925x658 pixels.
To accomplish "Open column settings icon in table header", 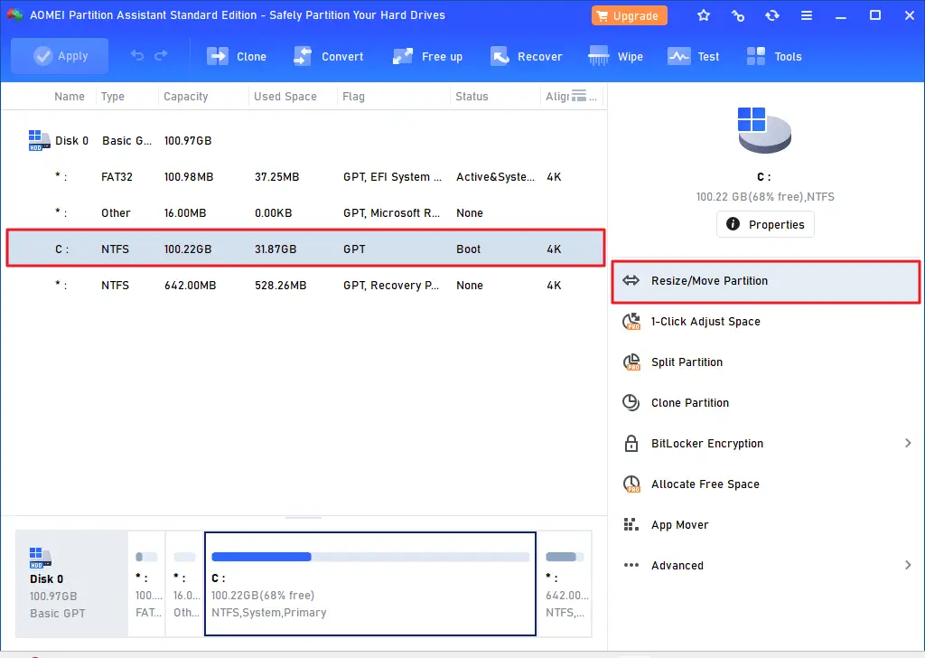I will 579,96.
